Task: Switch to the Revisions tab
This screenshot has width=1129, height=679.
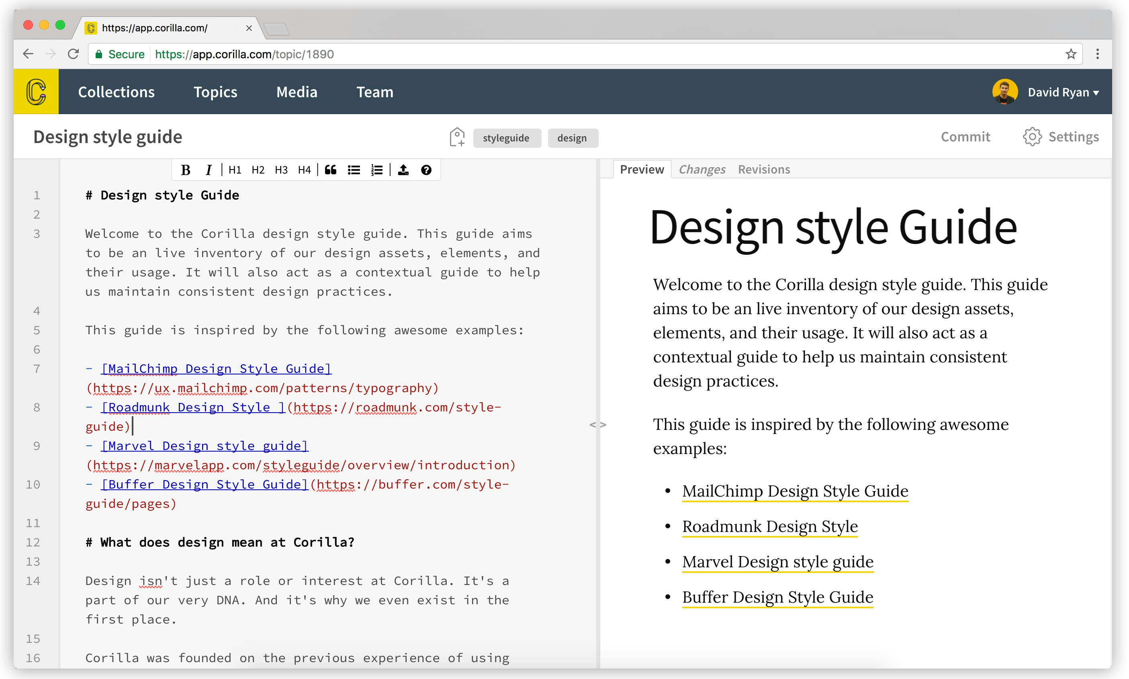Action: (x=763, y=169)
